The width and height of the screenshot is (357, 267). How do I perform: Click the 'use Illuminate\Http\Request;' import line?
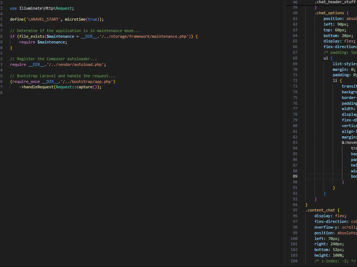[x=42, y=8]
